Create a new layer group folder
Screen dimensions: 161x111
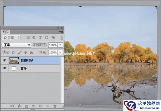click(41, 106)
